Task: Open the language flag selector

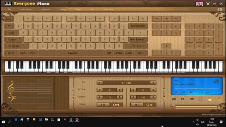Action: point(199,4)
